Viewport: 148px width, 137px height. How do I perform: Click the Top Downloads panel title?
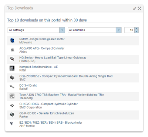pos(20,8)
